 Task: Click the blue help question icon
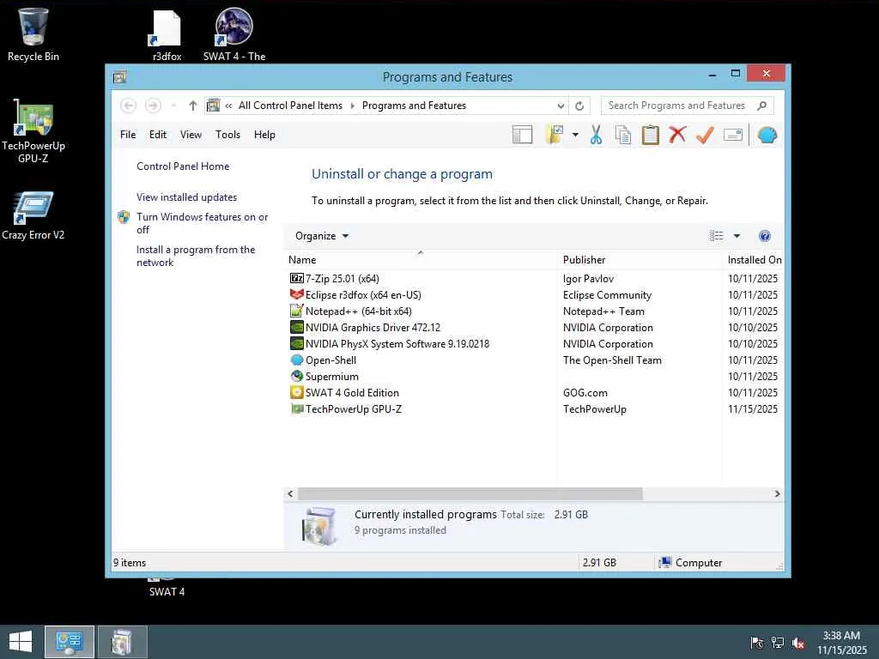(x=764, y=236)
